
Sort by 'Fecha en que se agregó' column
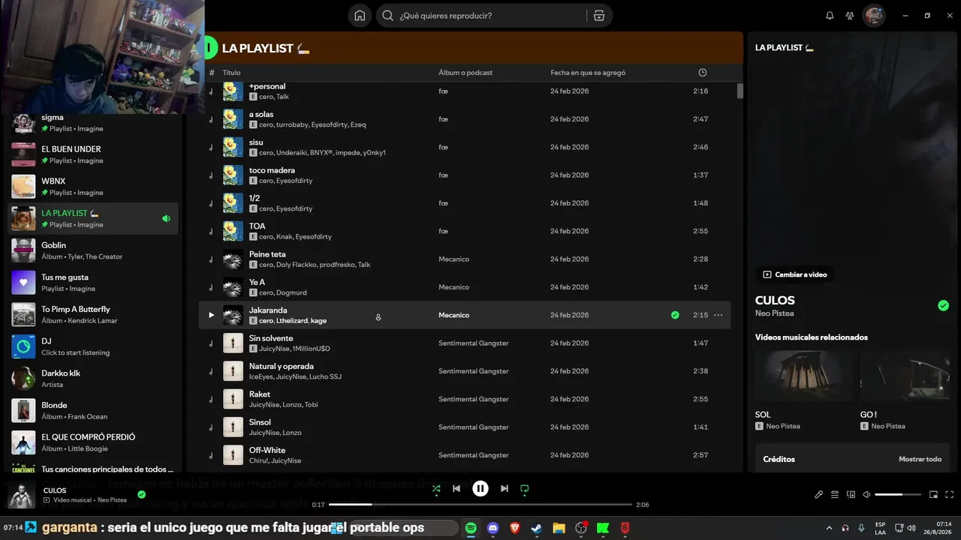pyautogui.click(x=588, y=73)
